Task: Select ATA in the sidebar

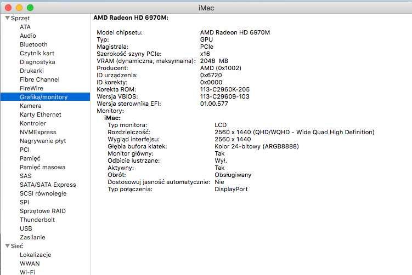Action: click(25, 27)
